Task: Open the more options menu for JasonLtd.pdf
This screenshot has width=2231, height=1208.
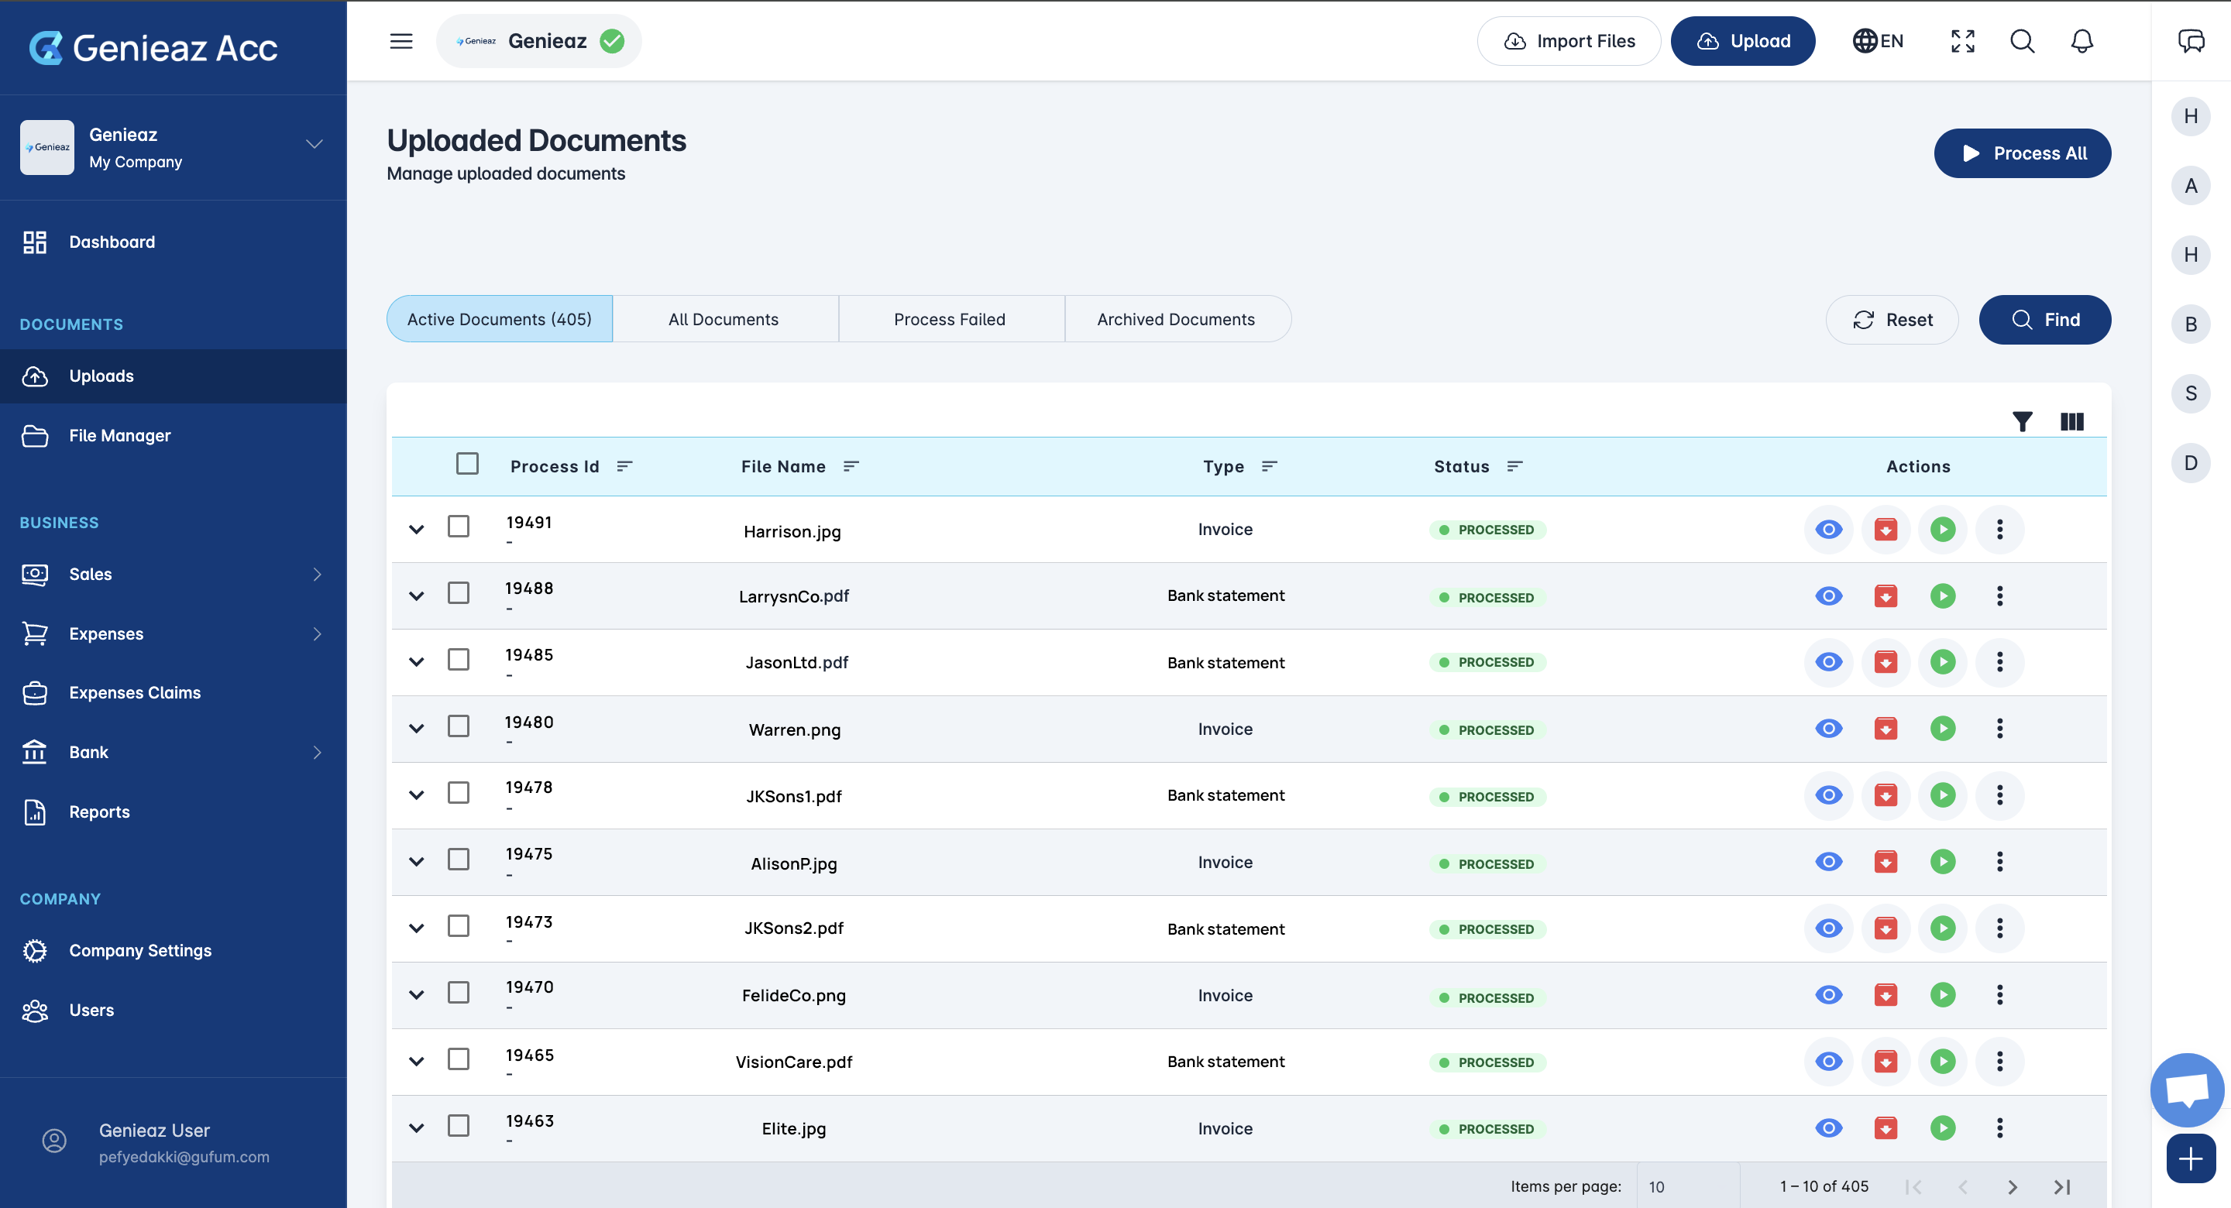Action: click(1999, 662)
